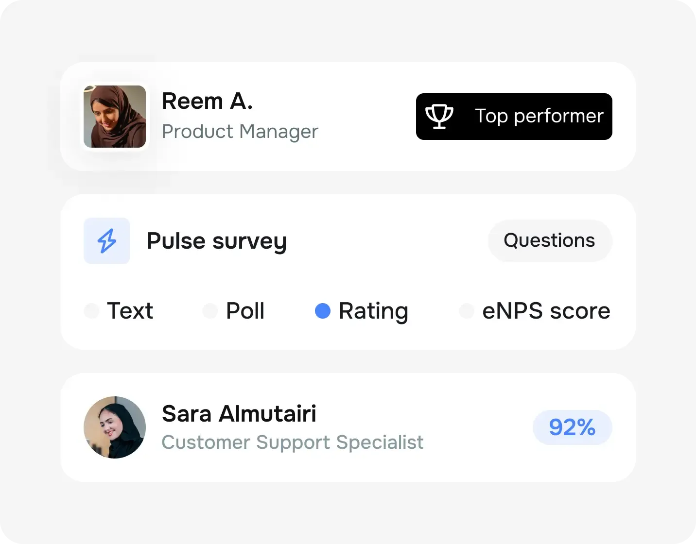
Task: Click the Top performer badge label
Action: click(539, 116)
